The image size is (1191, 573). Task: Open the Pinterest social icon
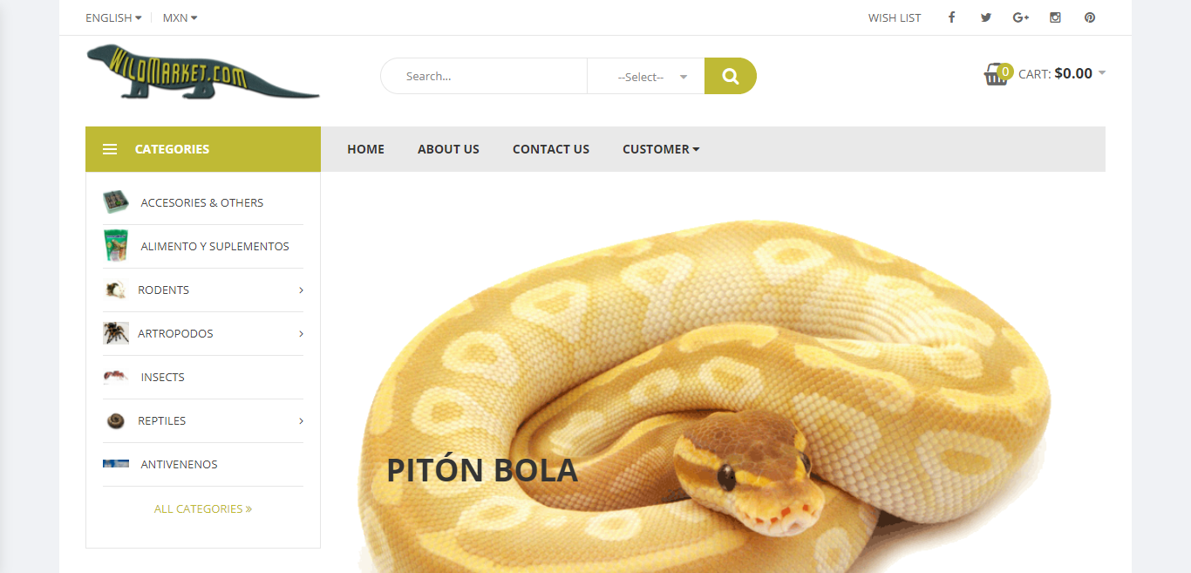[x=1090, y=17]
